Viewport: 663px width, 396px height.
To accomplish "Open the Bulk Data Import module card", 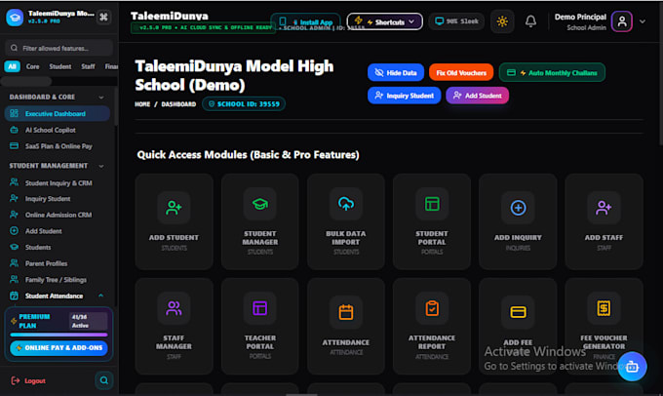I will [x=346, y=221].
